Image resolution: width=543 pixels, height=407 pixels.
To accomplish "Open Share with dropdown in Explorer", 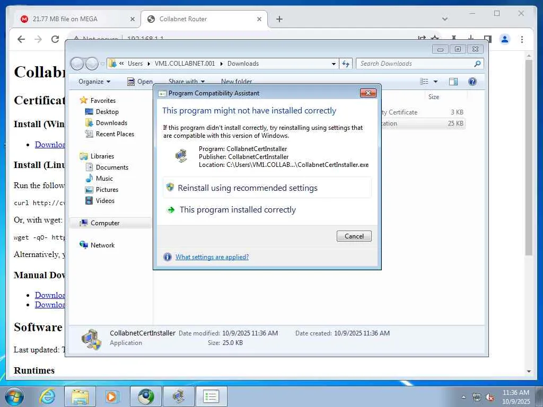I will pyautogui.click(x=186, y=82).
